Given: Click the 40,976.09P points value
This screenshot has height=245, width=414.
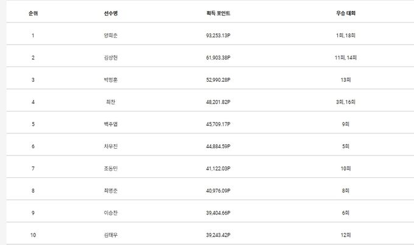Looking at the screenshot, I should click(218, 191).
